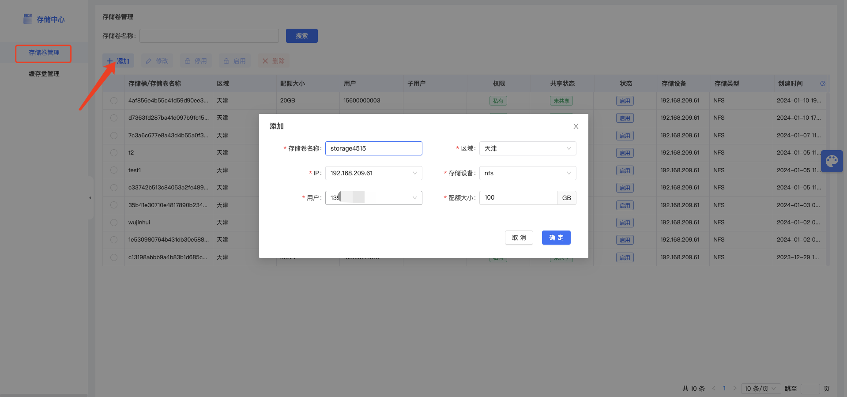Click the 存储卷名称 field containing storage4515
This screenshot has width=847, height=397.
click(x=374, y=148)
